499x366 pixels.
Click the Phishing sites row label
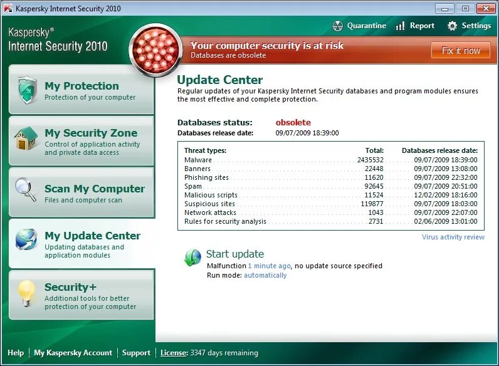(x=206, y=177)
